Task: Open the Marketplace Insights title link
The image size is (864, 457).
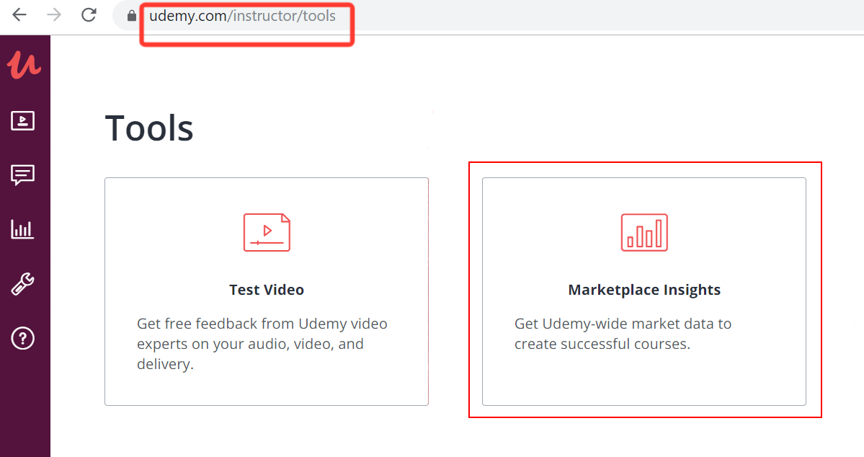Action: (644, 290)
